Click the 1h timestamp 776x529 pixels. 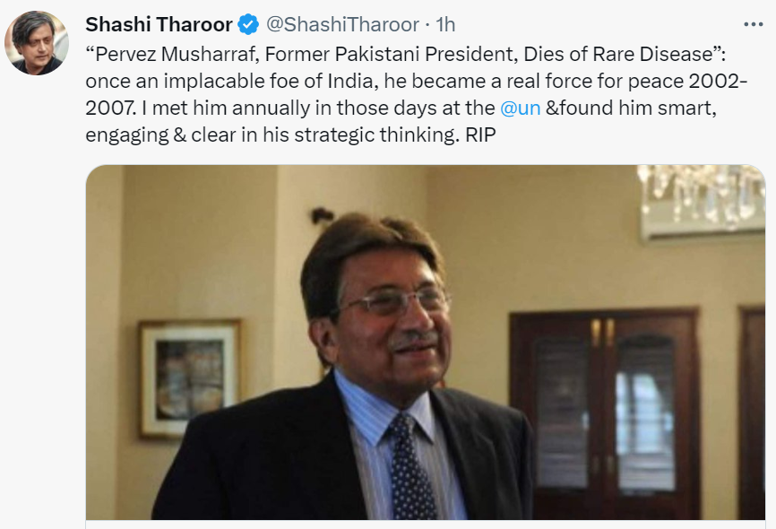[449, 24]
